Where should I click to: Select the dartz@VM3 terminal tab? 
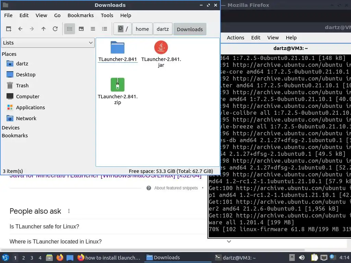[x=291, y=48]
